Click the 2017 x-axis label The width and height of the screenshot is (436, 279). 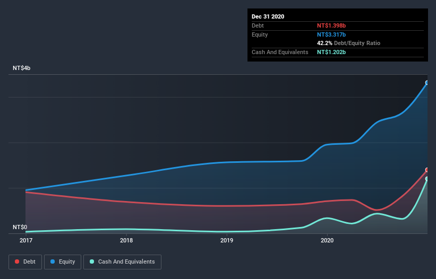point(26,240)
